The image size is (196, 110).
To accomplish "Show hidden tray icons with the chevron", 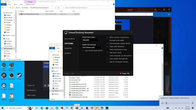I will click(172, 108).
